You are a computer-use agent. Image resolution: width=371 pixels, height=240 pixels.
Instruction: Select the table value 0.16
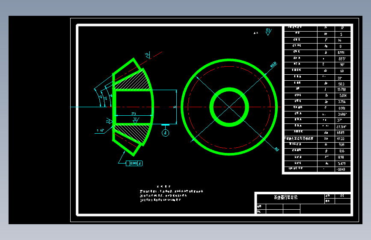(x=342, y=151)
